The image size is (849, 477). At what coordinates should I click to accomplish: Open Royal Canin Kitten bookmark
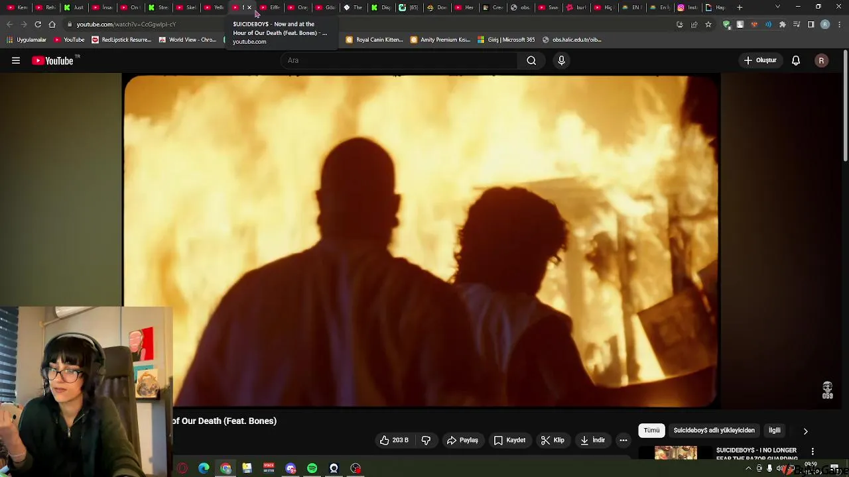[374, 40]
